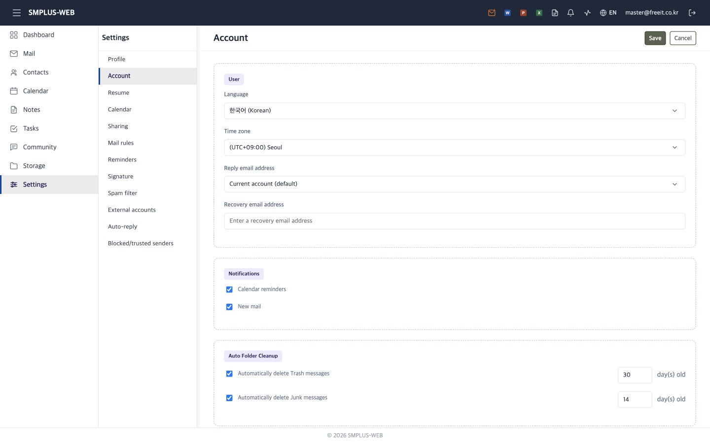Click the Dashboard grid icon

(x=14, y=35)
